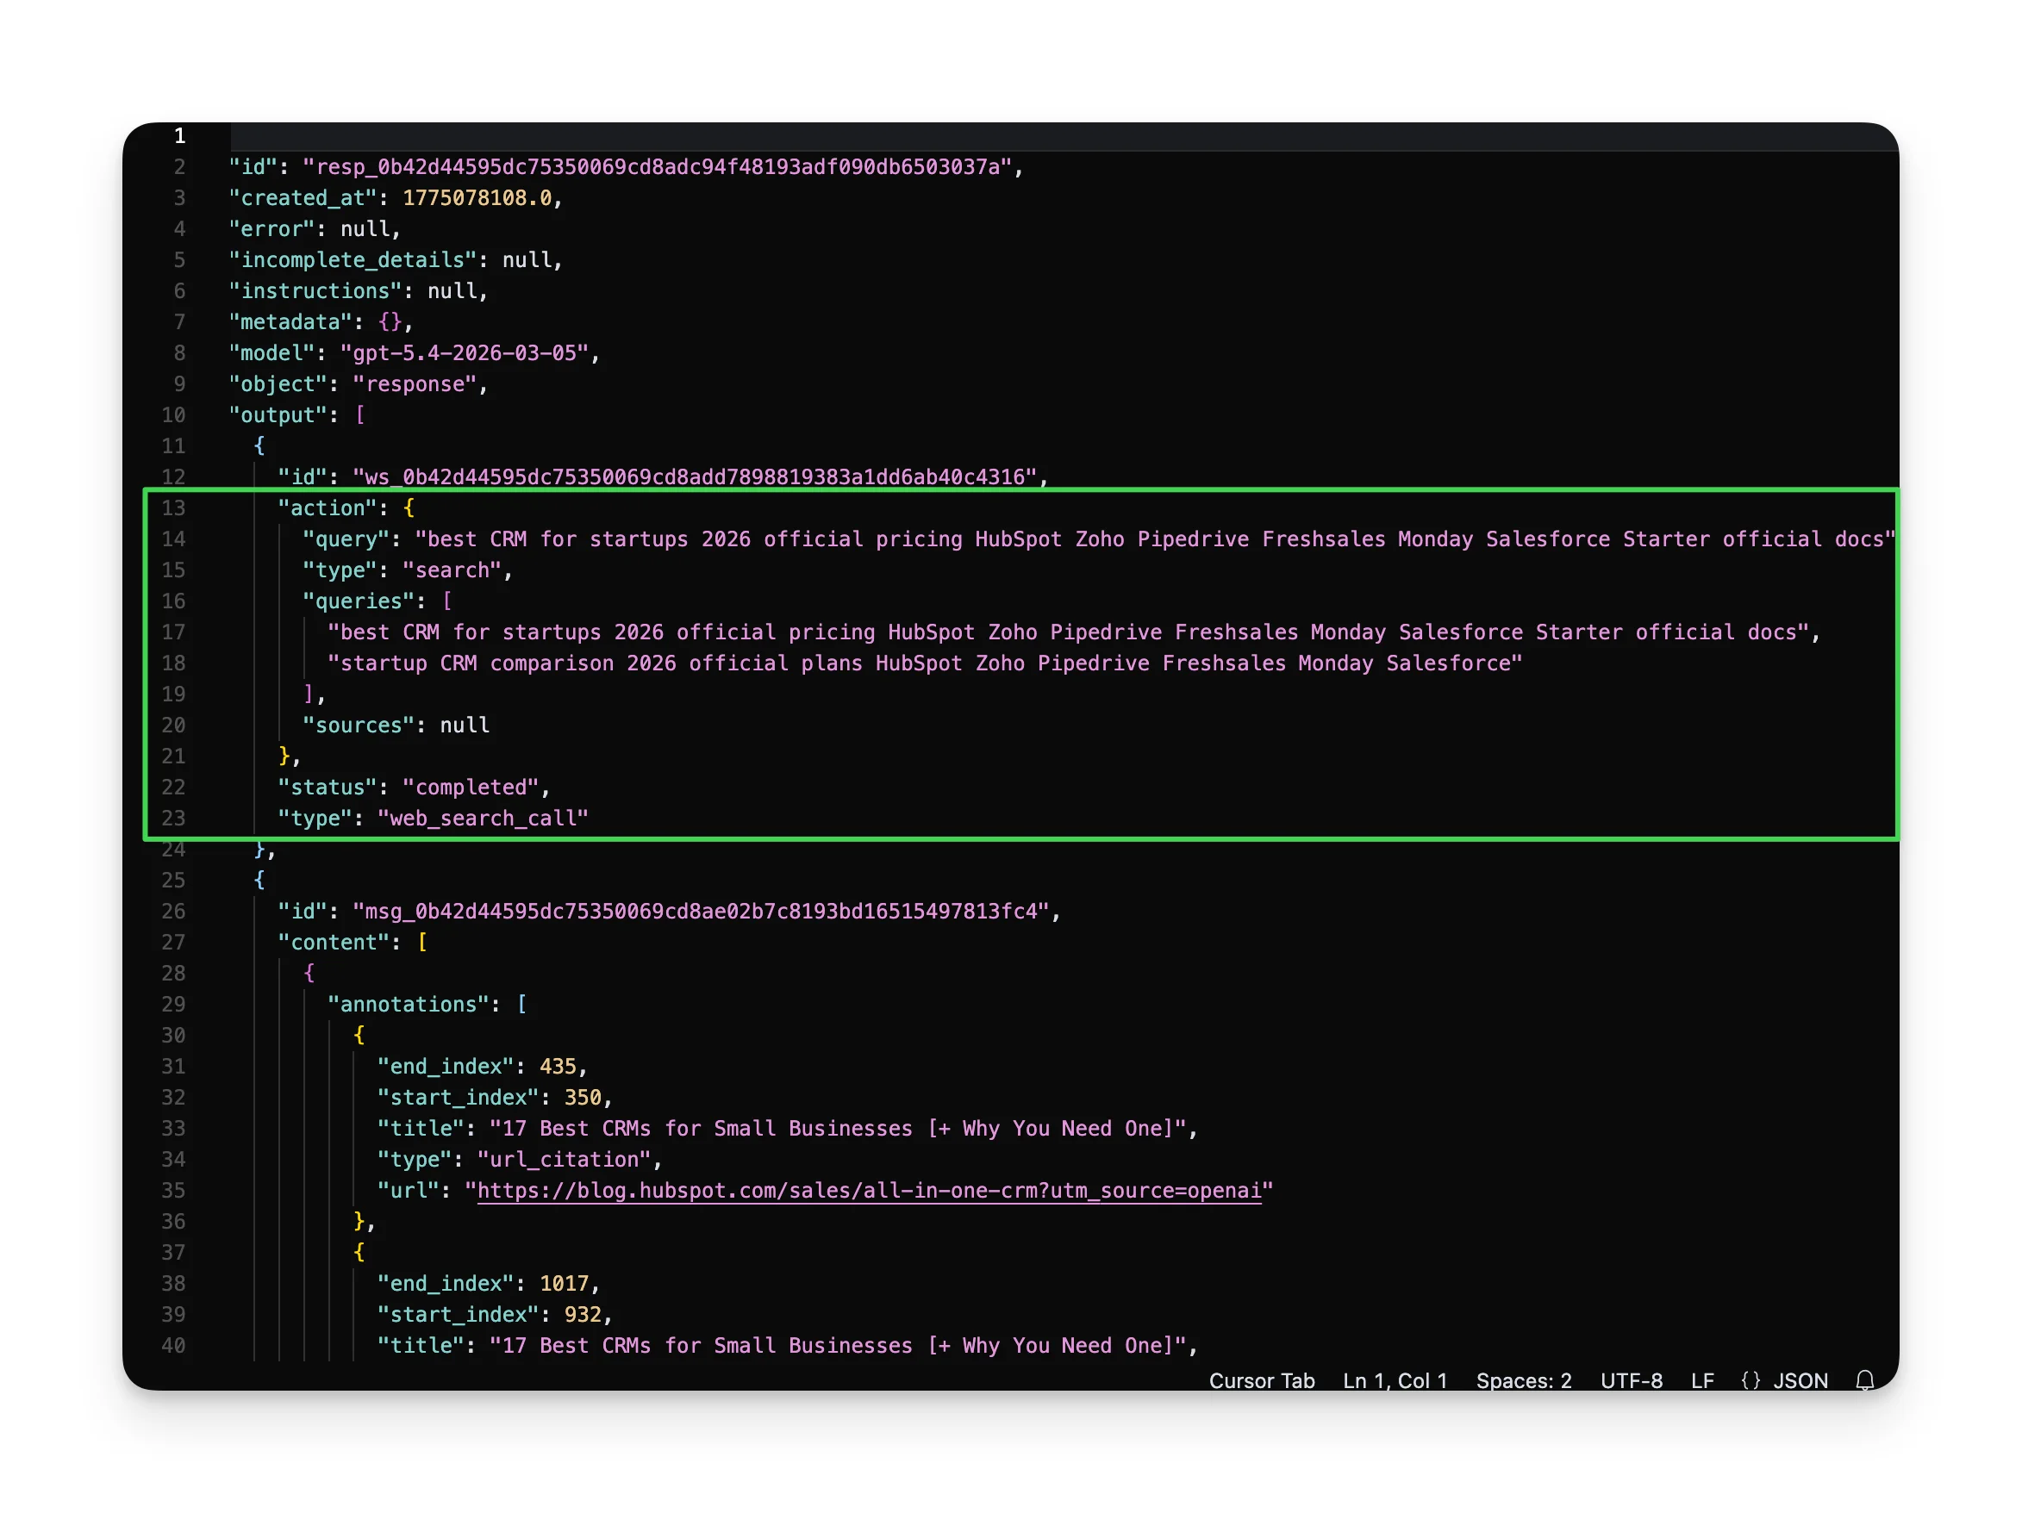Click the null value of sources
Viewport: 2022px width, 1513px height.
click(x=465, y=725)
